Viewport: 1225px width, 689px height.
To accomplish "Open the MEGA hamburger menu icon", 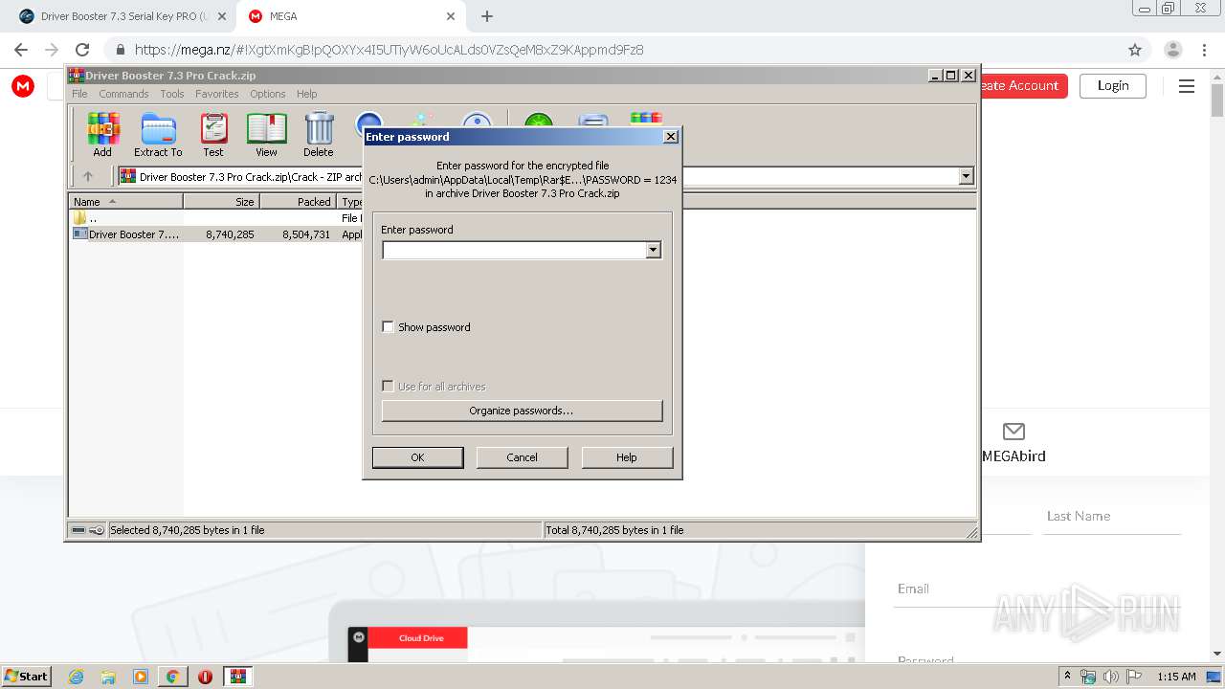I will (1187, 86).
